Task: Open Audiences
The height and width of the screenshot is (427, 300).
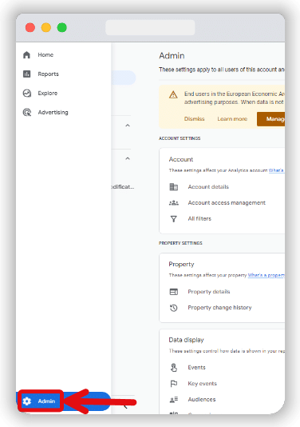Action: click(202, 400)
